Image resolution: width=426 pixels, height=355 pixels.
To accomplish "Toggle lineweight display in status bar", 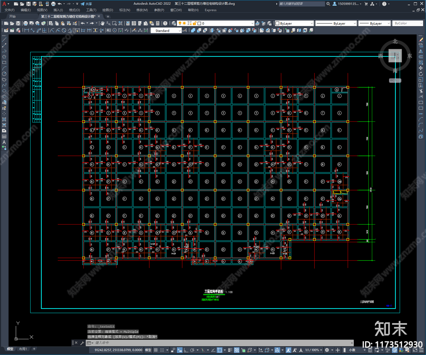I will 230,350.
